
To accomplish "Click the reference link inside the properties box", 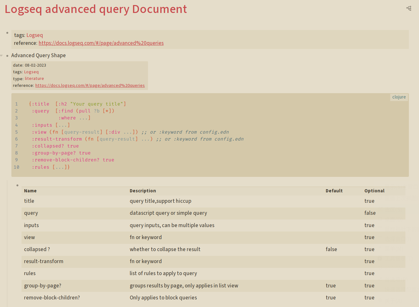I will click(90, 85).
